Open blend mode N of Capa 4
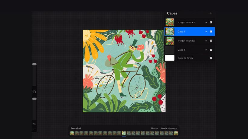Screen dimensions: 248x139 click(206, 50)
